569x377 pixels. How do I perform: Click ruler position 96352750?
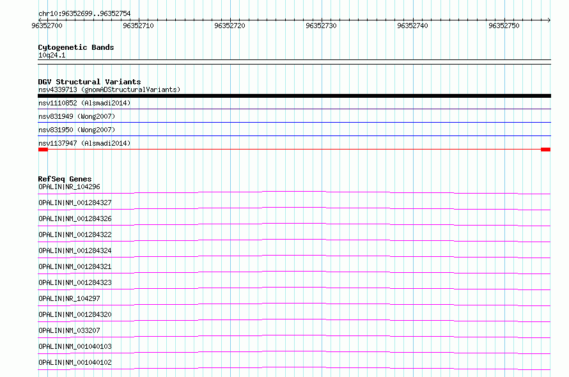coord(504,26)
